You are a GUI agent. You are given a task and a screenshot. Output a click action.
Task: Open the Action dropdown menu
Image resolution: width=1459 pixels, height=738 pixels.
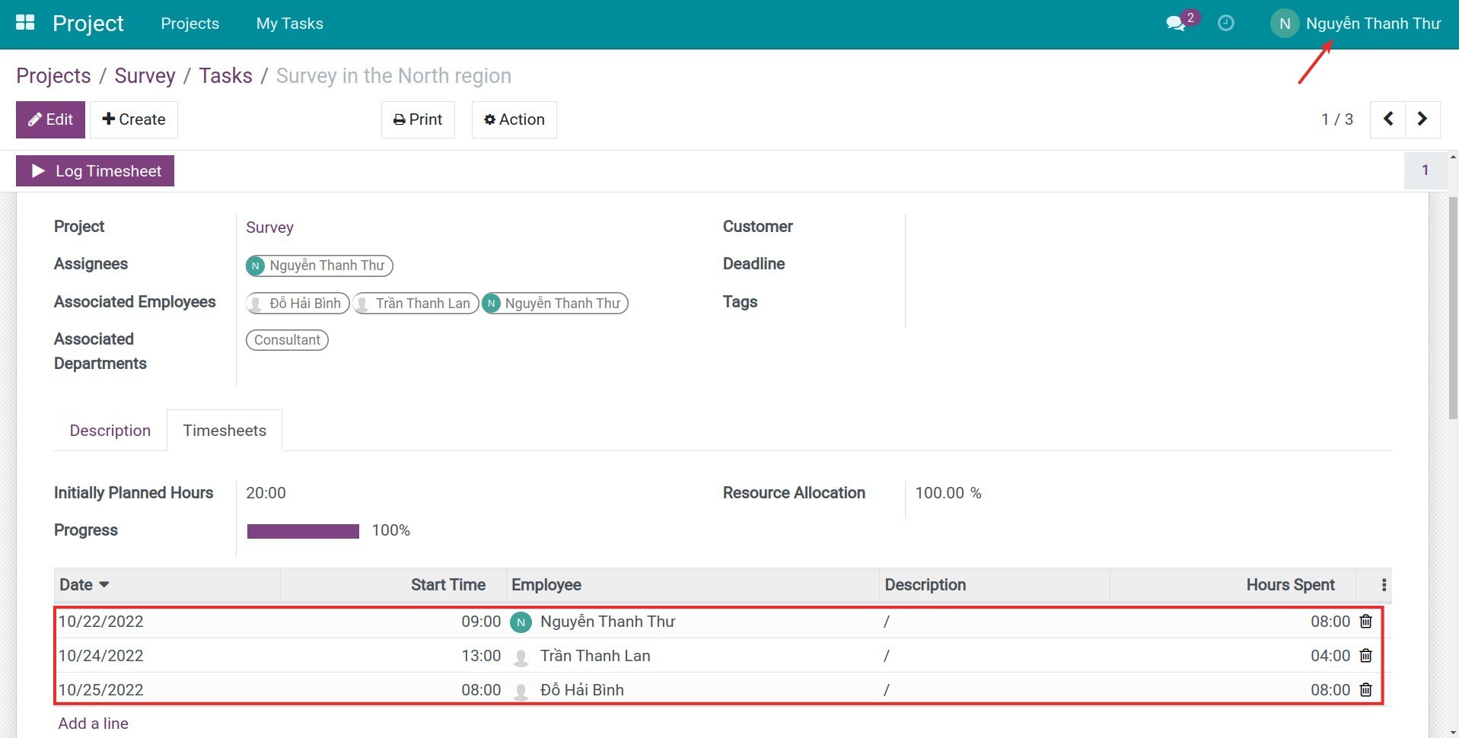[514, 119]
